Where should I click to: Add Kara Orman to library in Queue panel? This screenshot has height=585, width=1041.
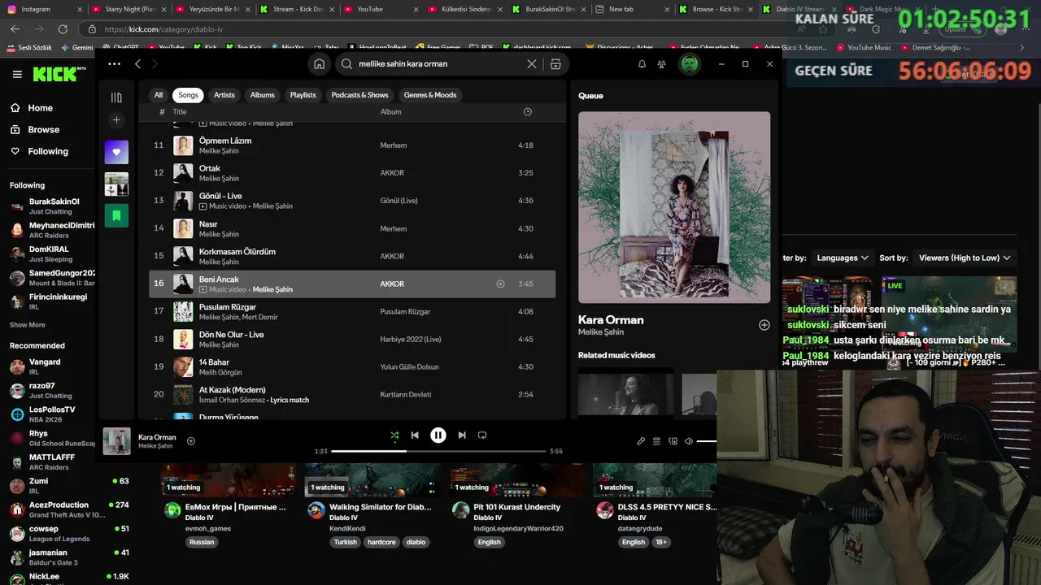[764, 325]
